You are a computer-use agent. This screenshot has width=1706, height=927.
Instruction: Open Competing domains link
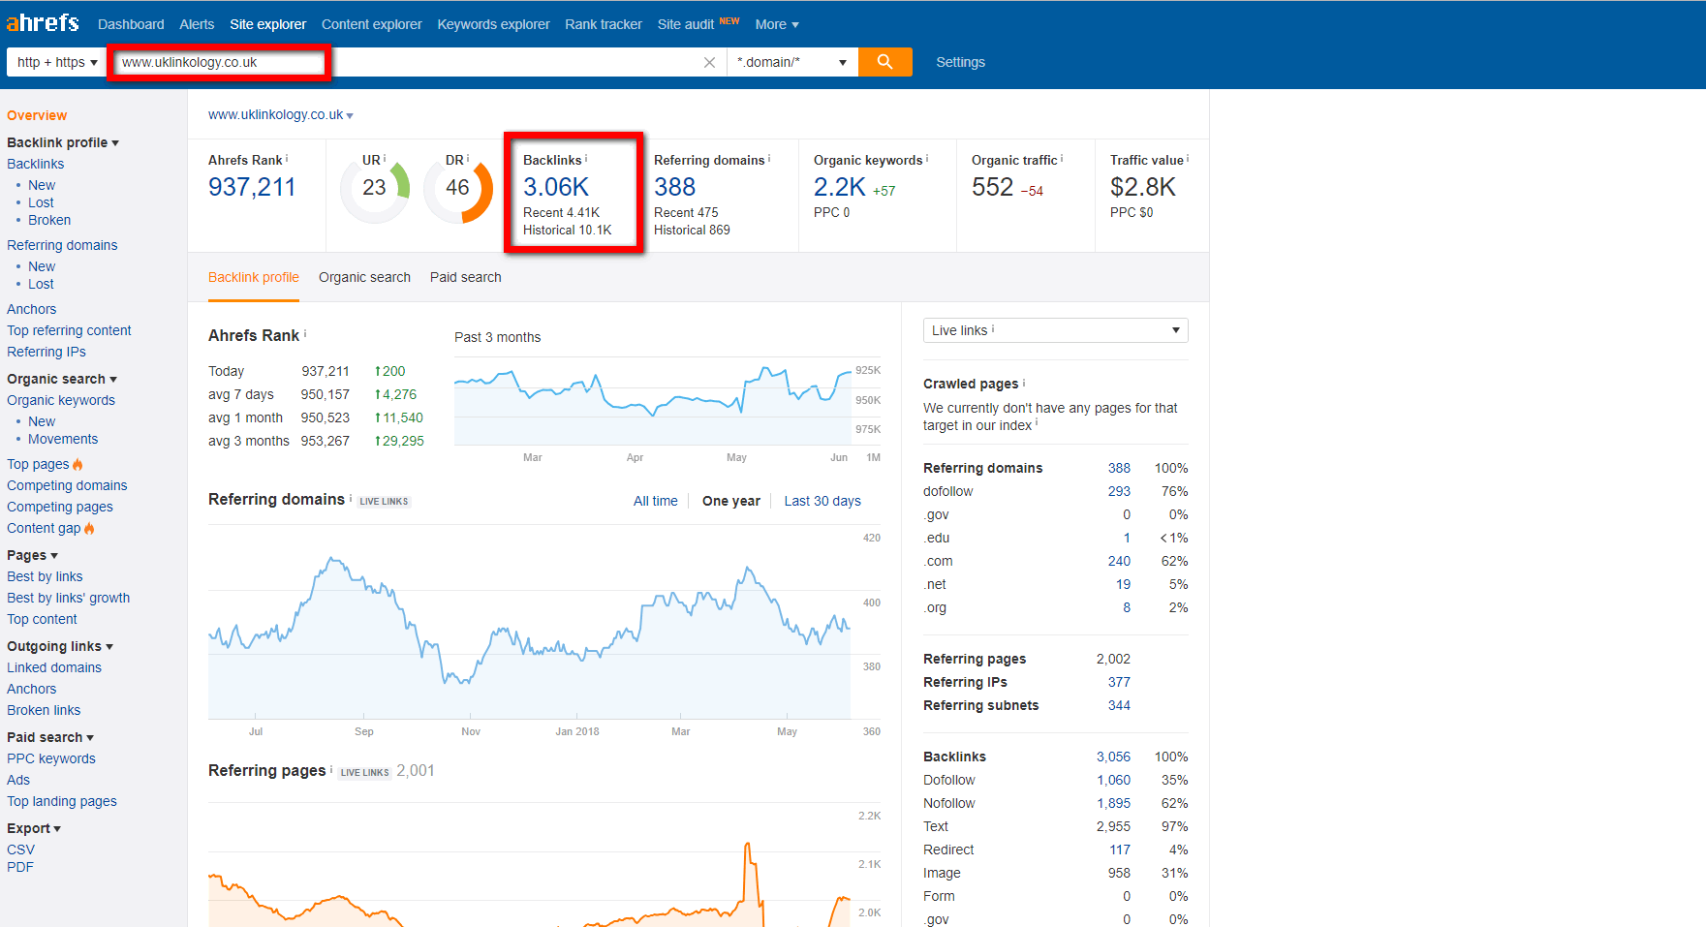point(67,485)
